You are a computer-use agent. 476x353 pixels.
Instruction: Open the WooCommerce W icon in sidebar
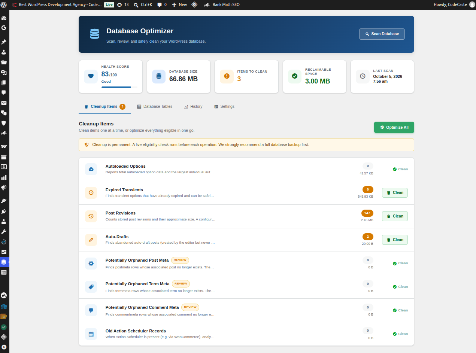(4, 146)
